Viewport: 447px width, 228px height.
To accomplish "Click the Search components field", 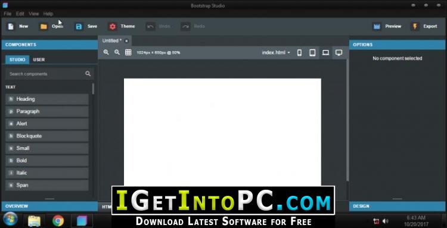I will click(49, 74).
